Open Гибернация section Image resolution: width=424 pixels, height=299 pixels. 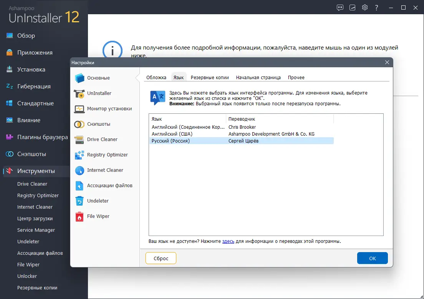[x=34, y=86]
